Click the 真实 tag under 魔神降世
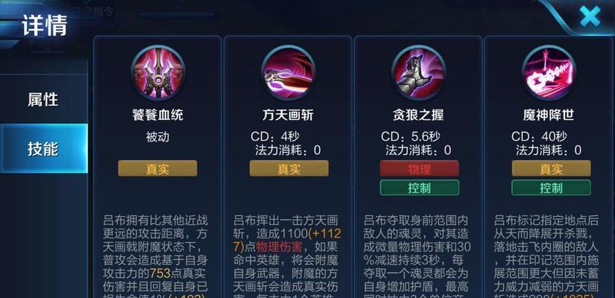Image resolution: width=615 pixels, height=298 pixels. 551,168
